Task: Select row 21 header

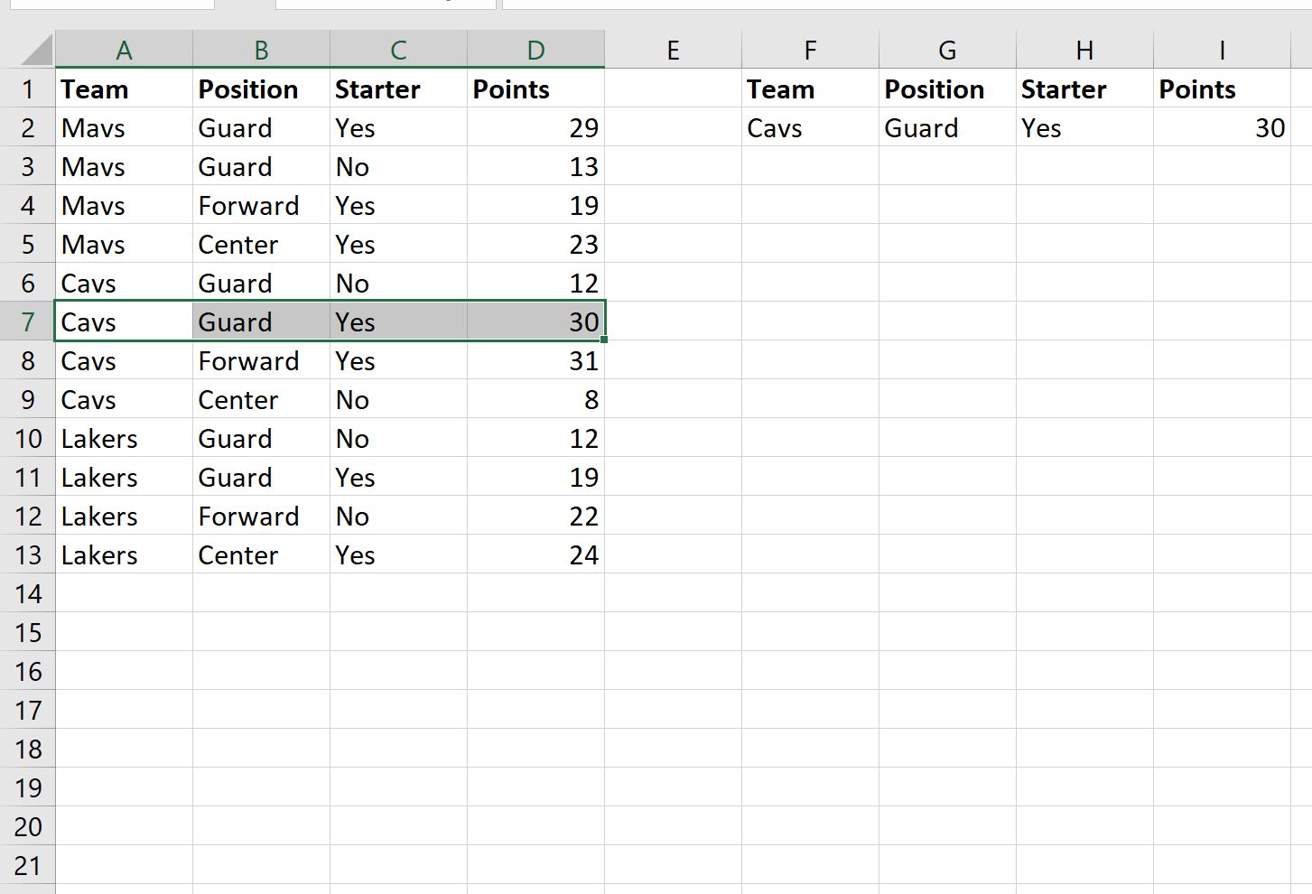Action: coord(28,865)
